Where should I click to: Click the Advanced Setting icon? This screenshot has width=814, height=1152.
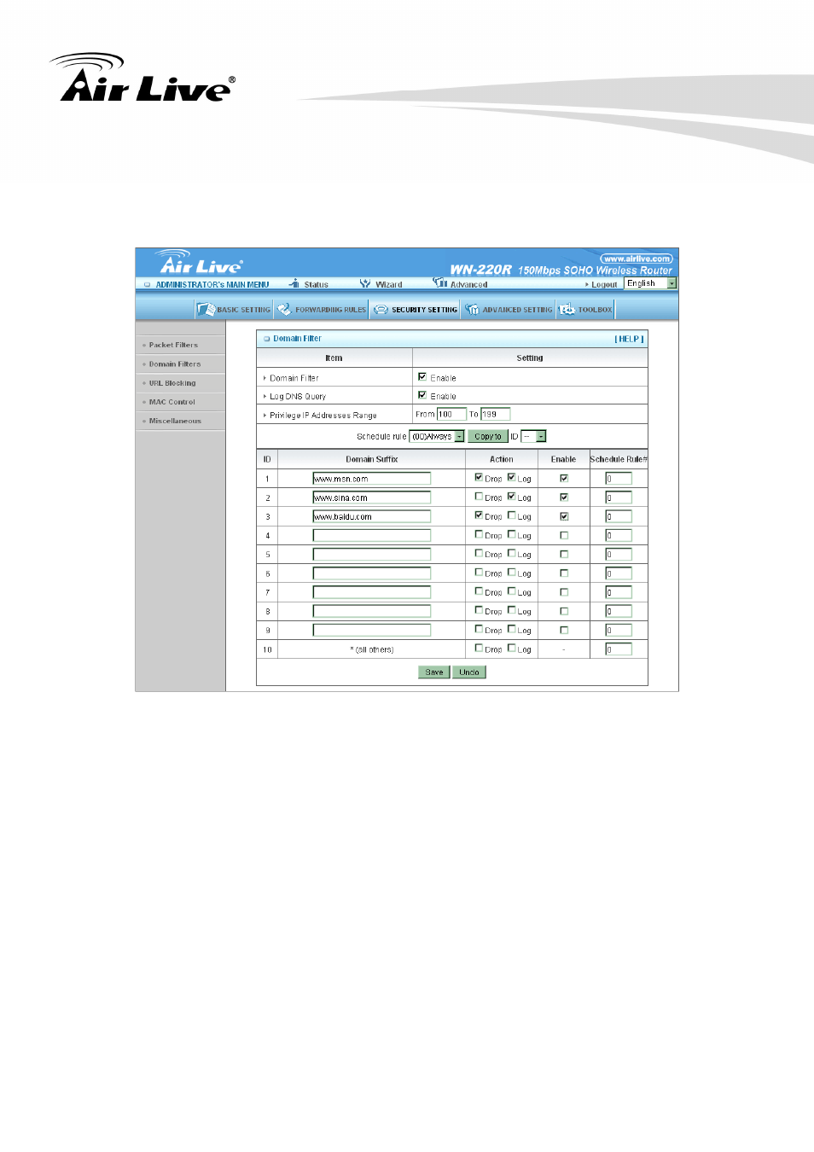click(x=472, y=309)
